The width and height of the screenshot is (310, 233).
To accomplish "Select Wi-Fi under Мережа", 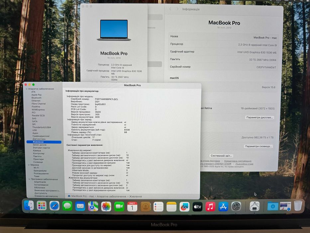I will [36, 168].
